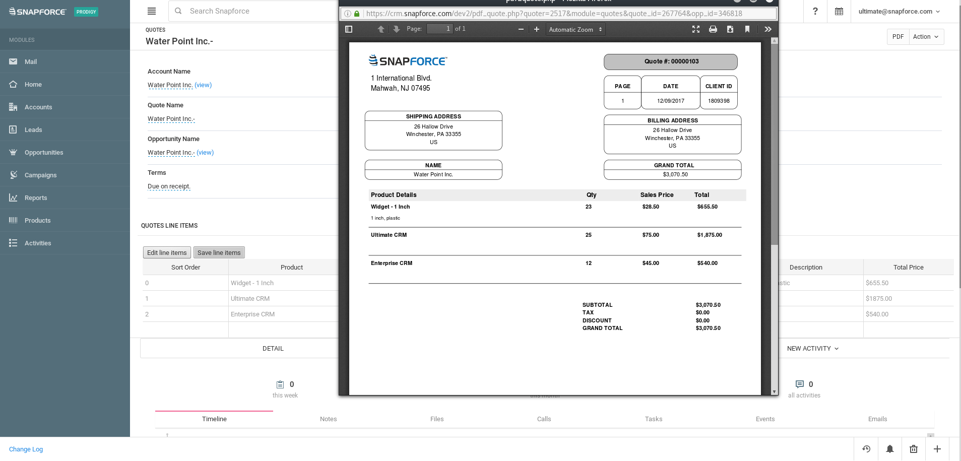Open the Automatic Zoom dropdown

[x=575, y=29]
